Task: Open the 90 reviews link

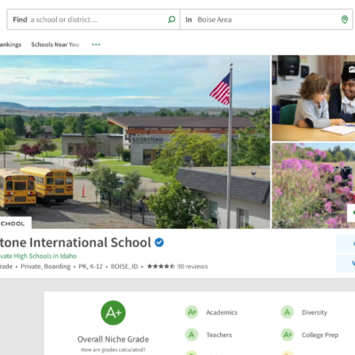Action: coord(193,266)
